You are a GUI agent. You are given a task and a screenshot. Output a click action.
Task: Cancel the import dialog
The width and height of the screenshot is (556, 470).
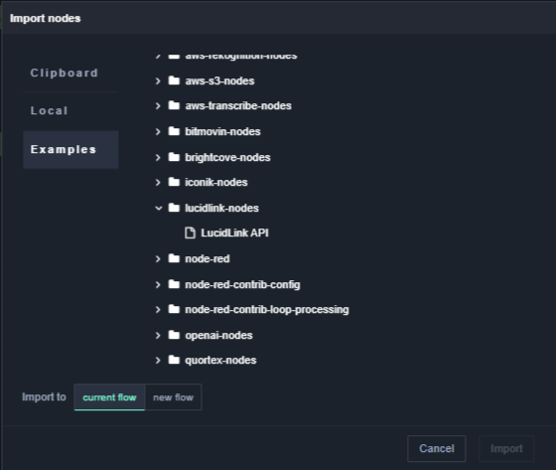pos(437,449)
